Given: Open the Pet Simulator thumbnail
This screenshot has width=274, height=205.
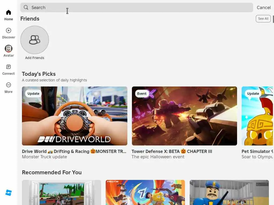Looking at the screenshot, I should (x=257, y=116).
